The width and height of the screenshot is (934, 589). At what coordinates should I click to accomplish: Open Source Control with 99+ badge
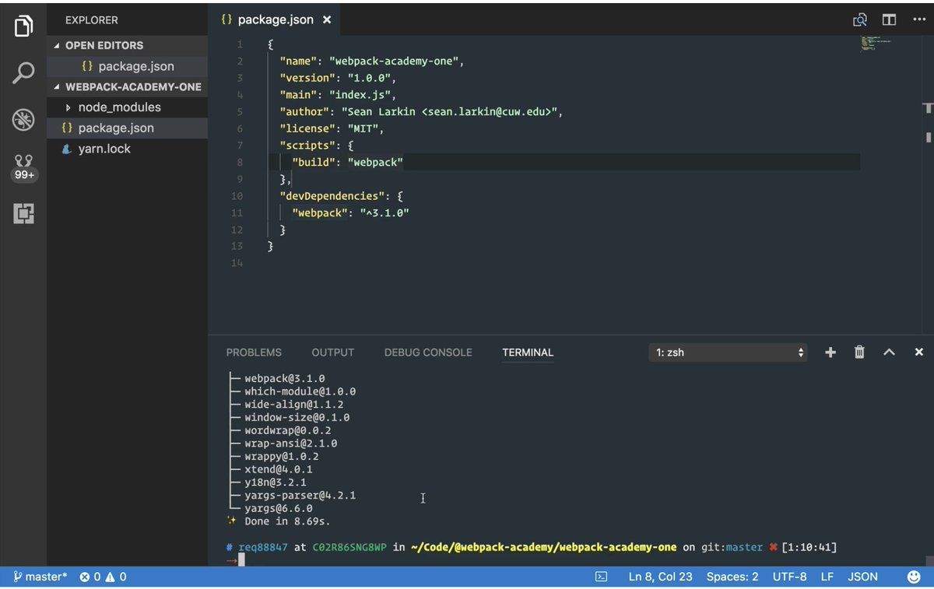pos(23,167)
